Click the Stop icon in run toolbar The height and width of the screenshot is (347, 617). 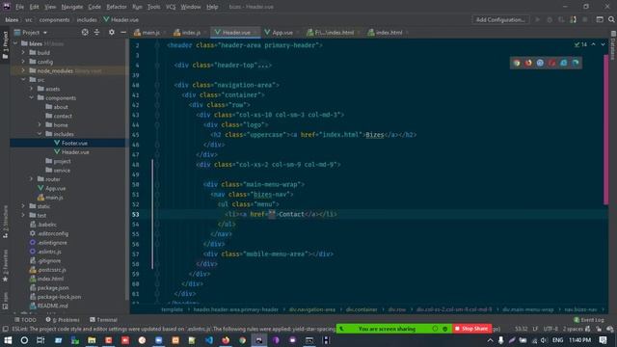(585, 19)
